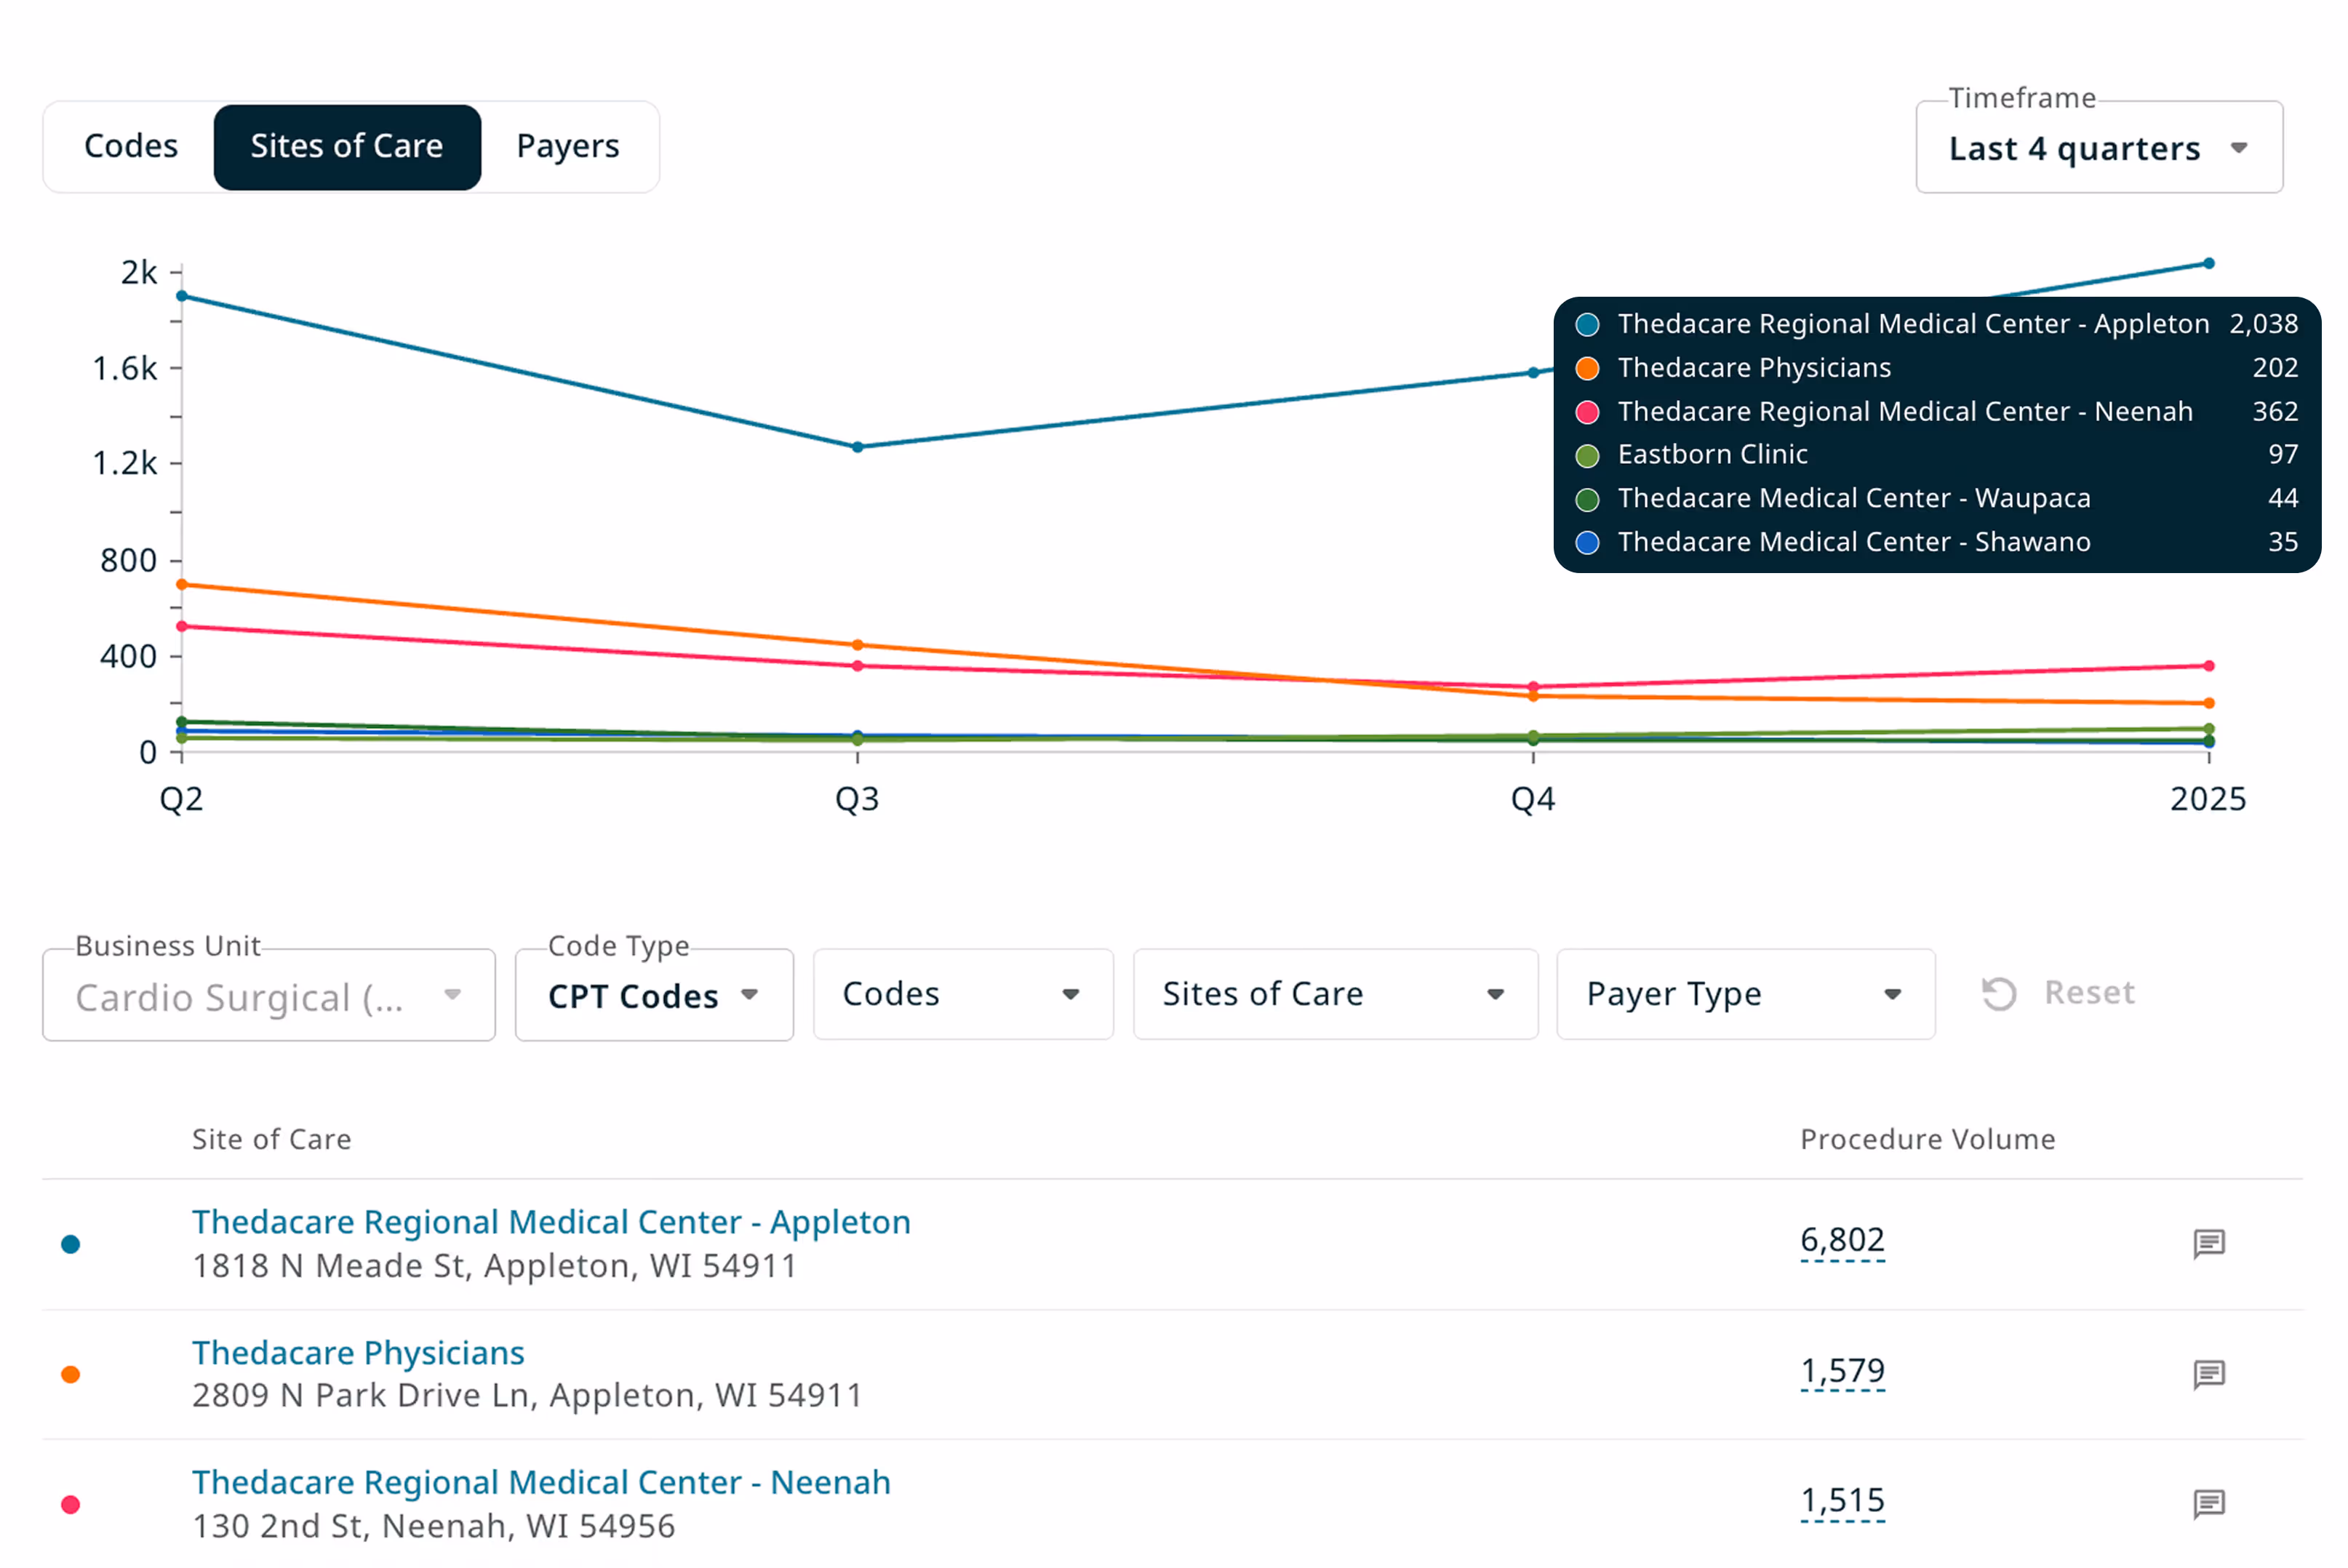The image size is (2348, 1568).
Task: Switch to the Codes tab
Action: [131, 146]
